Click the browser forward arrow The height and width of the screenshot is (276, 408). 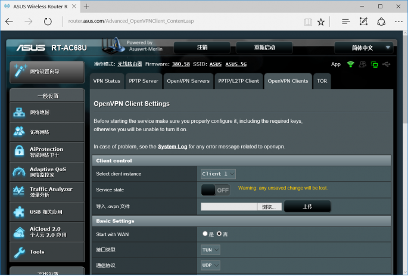[x=29, y=21]
